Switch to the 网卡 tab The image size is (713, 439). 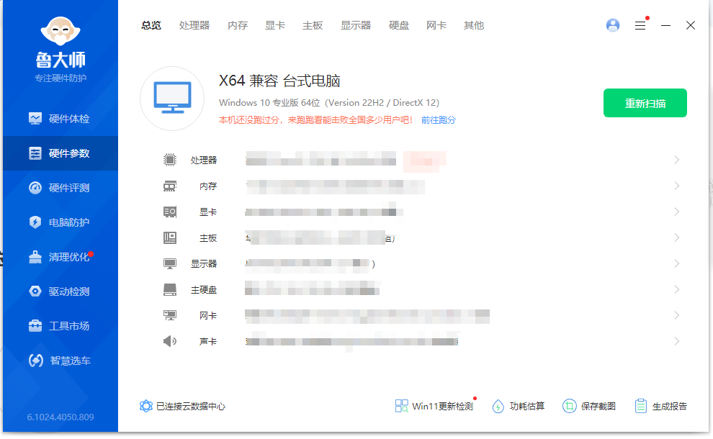tap(436, 25)
